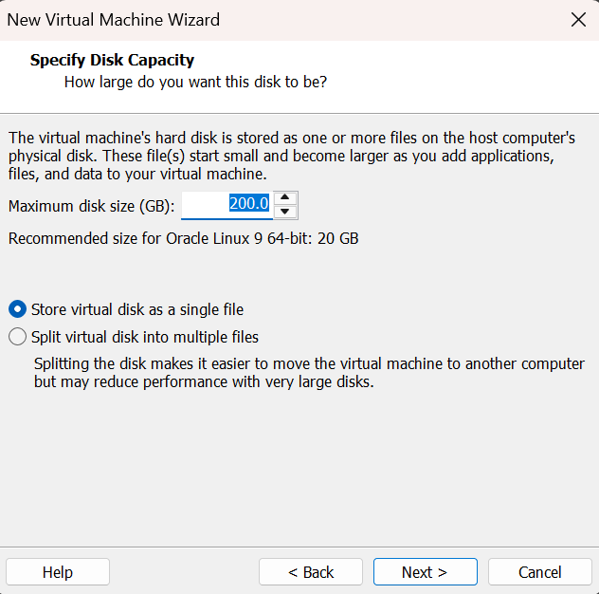
Task: Increase disk size with the up arrow
Action: (x=285, y=197)
